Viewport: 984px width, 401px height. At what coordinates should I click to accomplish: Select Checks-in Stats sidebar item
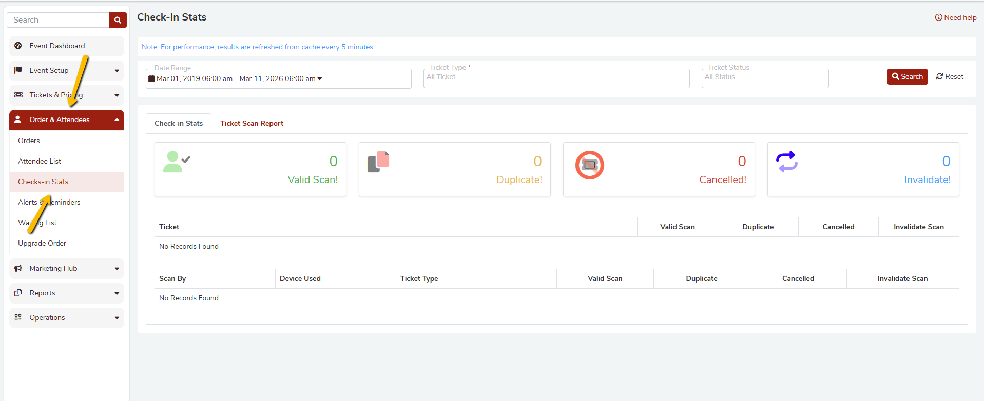[x=67, y=182]
